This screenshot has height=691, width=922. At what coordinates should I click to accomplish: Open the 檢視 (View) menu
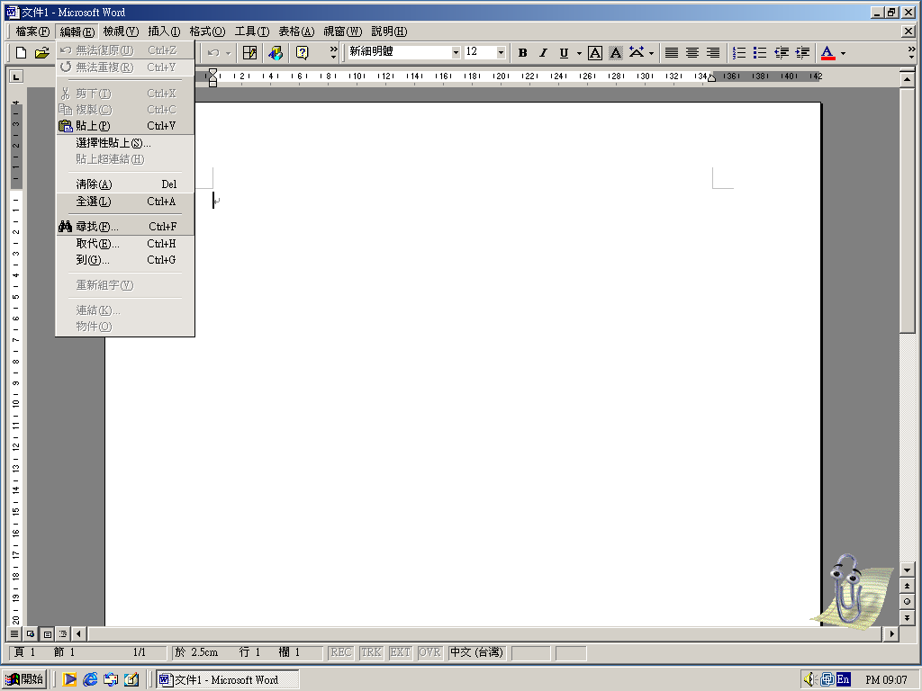(121, 31)
